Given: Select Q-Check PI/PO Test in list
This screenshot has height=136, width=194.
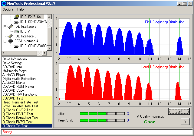Looking at the screenshot, I should click(x=18, y=122).
